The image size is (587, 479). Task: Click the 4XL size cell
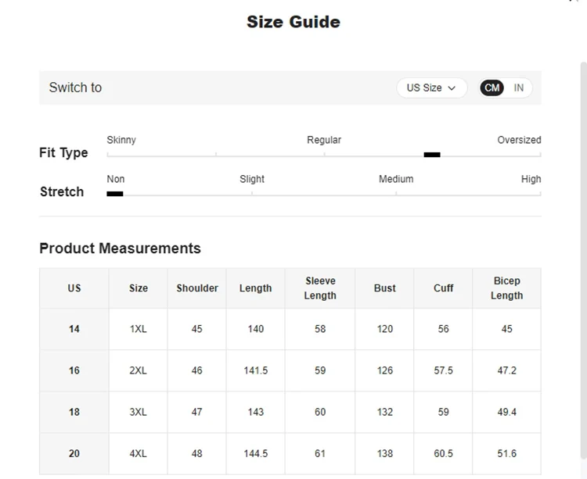[139, 453]
